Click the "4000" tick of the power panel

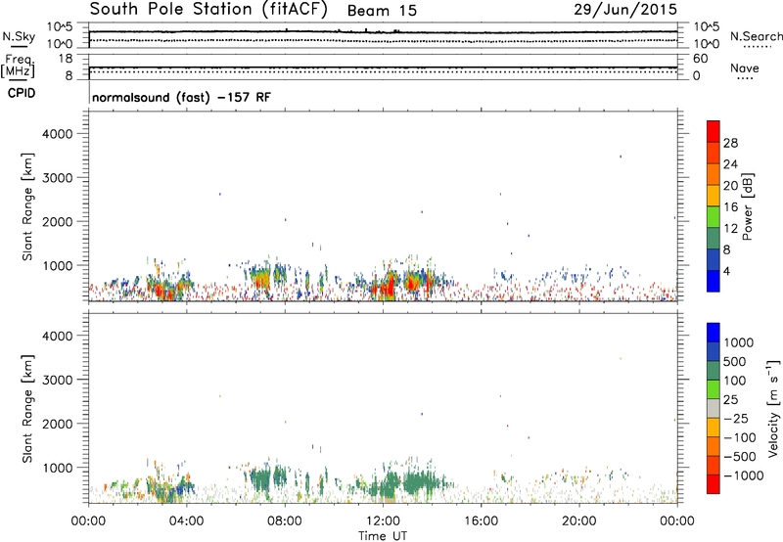(58, 134)
